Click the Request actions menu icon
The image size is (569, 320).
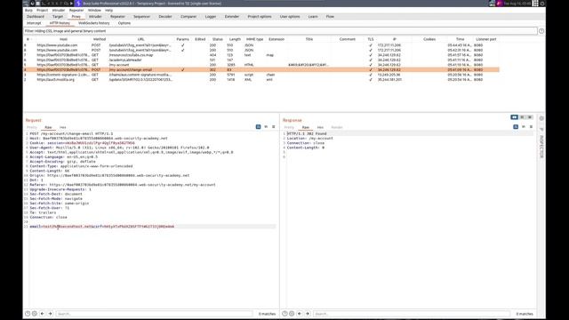pos(274,127)
